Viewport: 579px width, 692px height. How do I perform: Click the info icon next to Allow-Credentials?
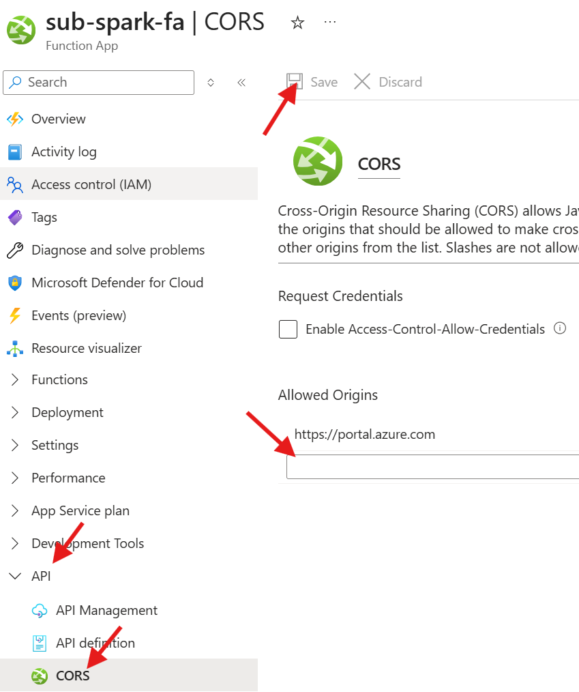tap(560, 328)
